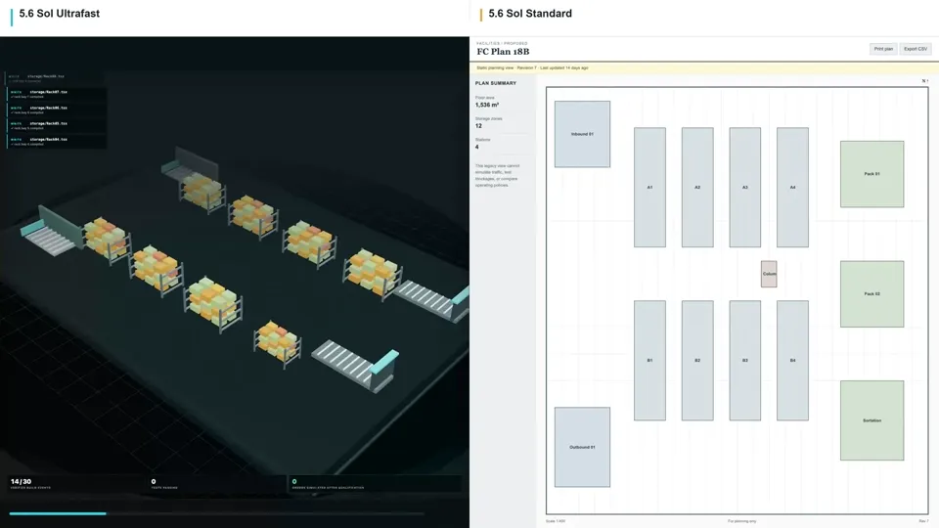Select storage zone A4 on the plan
Screen dimensions: 939x528
[x=793, y=188]
